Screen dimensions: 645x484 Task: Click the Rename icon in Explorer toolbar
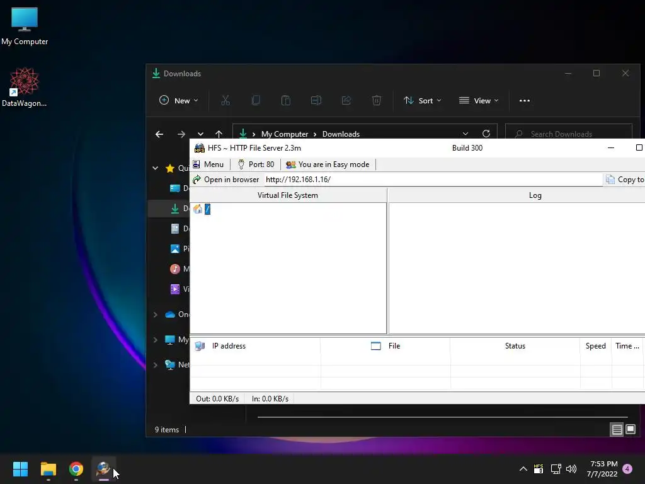(316, 100)
